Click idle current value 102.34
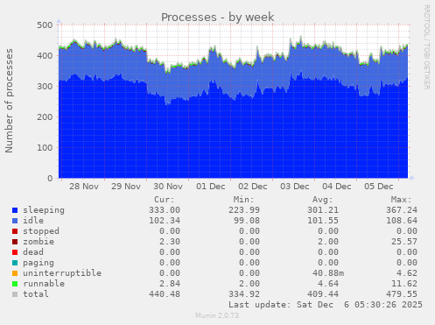 165,221
